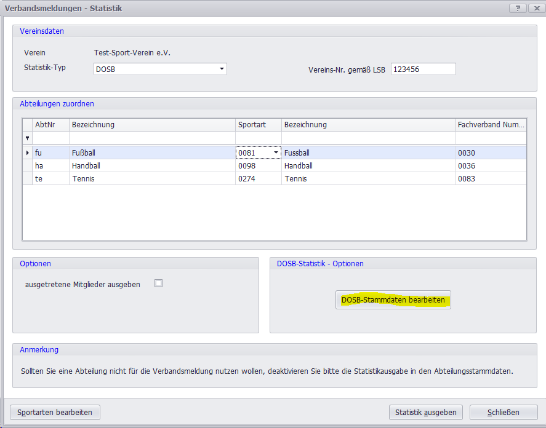546x428 pixels.
Task: Click the Fachverband Nummer column header
Action: pos(490,125)
